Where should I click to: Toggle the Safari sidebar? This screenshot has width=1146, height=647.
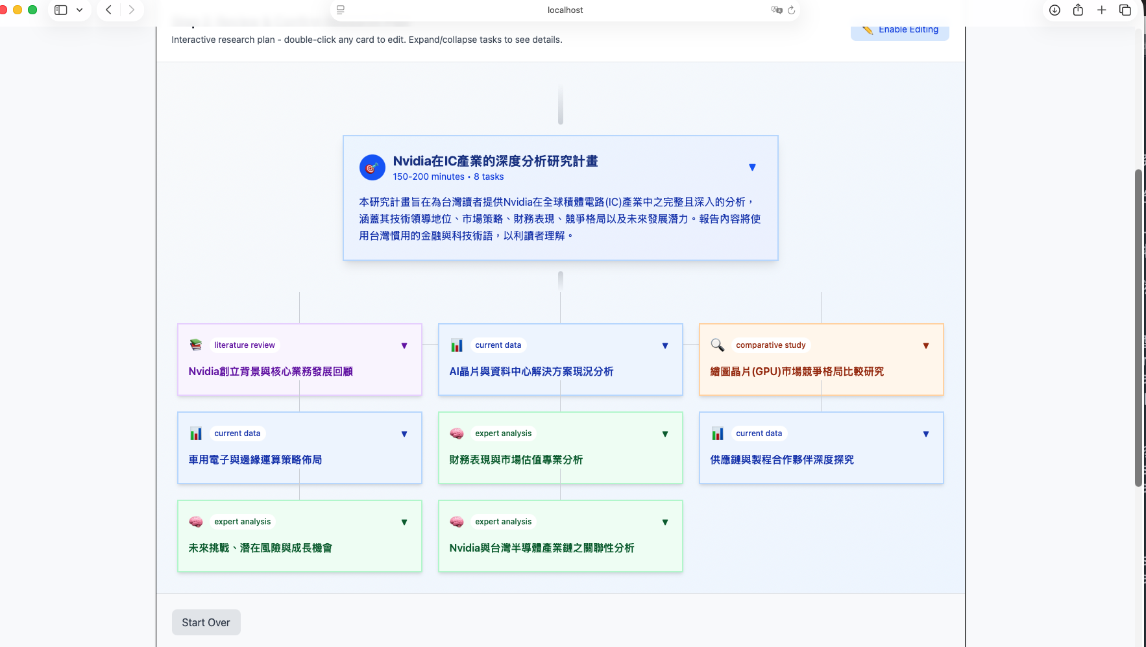(61, 10)
